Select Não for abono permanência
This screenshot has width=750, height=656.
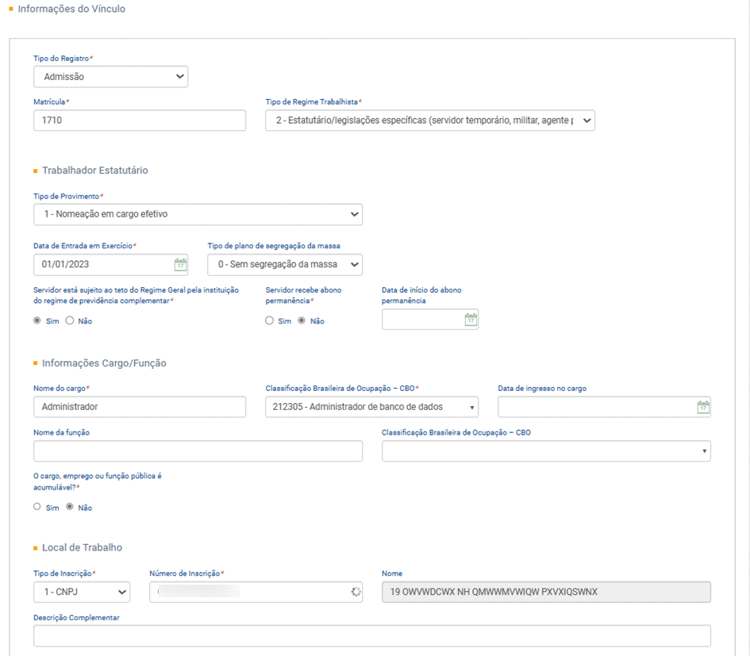coord(302,321)
